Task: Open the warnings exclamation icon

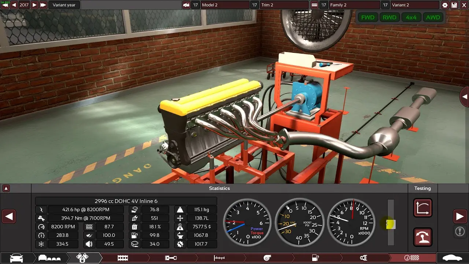Action: click(460, 231)
